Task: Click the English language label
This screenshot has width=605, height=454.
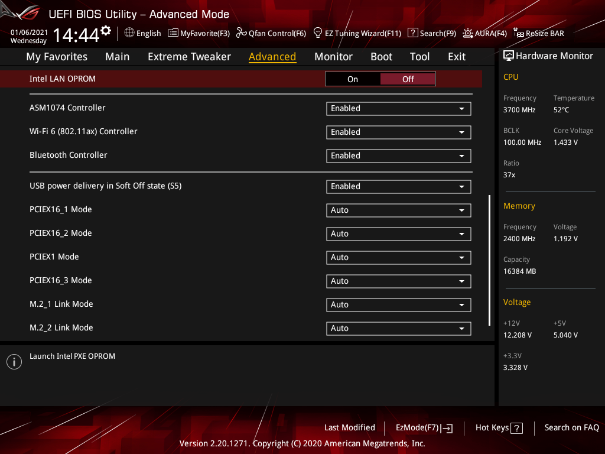Action: pos(148,34)
